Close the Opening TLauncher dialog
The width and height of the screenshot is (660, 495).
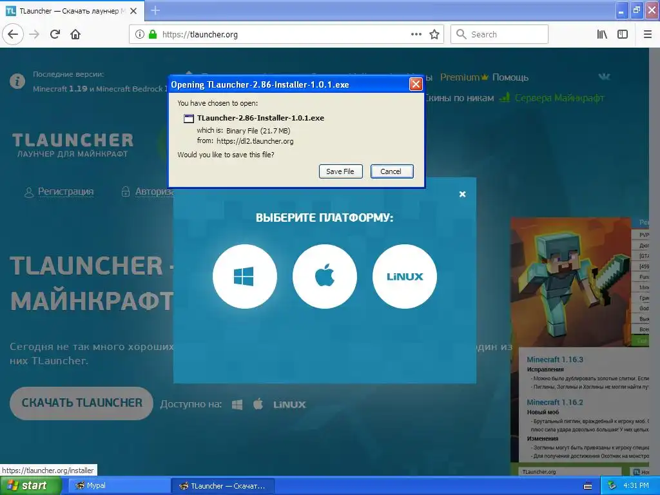click(x=416, y=84)
